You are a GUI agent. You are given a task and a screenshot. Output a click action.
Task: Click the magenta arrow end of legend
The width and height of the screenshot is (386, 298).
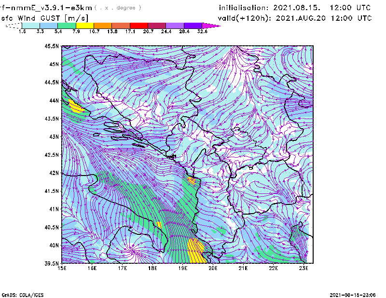[210, 26]
